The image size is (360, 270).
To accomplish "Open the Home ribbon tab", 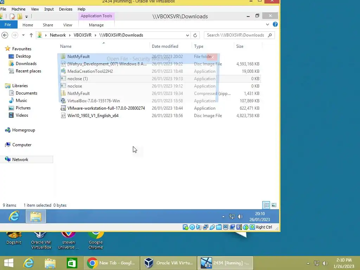I will [x=28, y=25].
